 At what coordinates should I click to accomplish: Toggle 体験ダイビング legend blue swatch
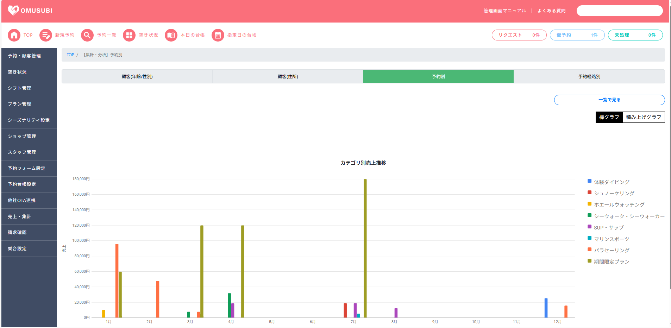point(589,181)
